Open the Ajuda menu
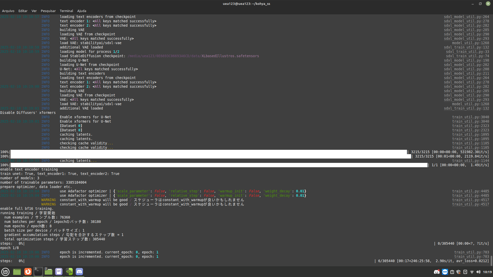493x277 pixels. pos(82,11)
